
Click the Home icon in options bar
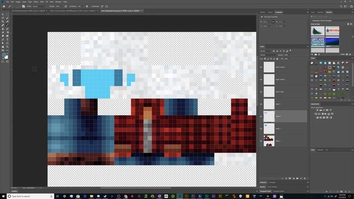coord(4,6)
